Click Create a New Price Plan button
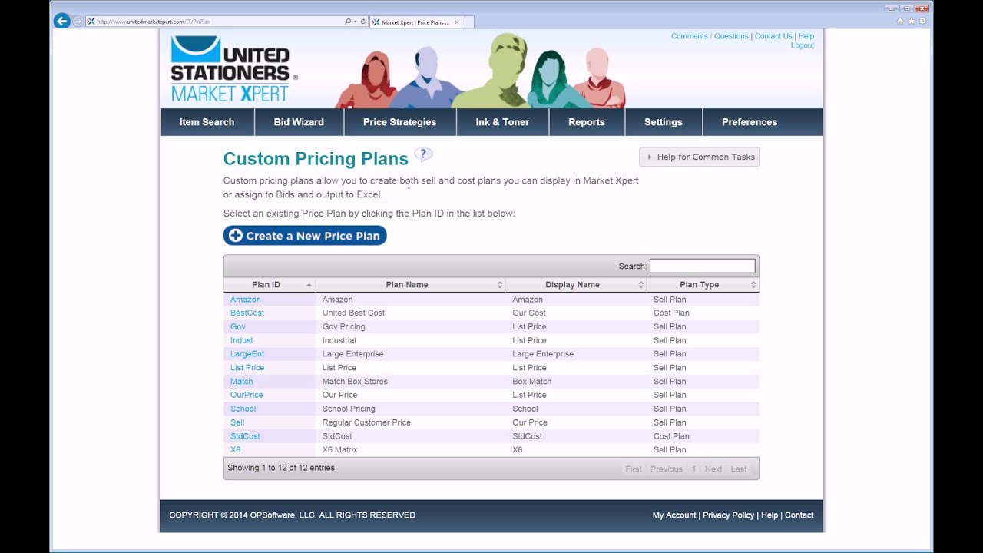The height and width of the screenshot is (553, 983). click(x=305, y=236)
